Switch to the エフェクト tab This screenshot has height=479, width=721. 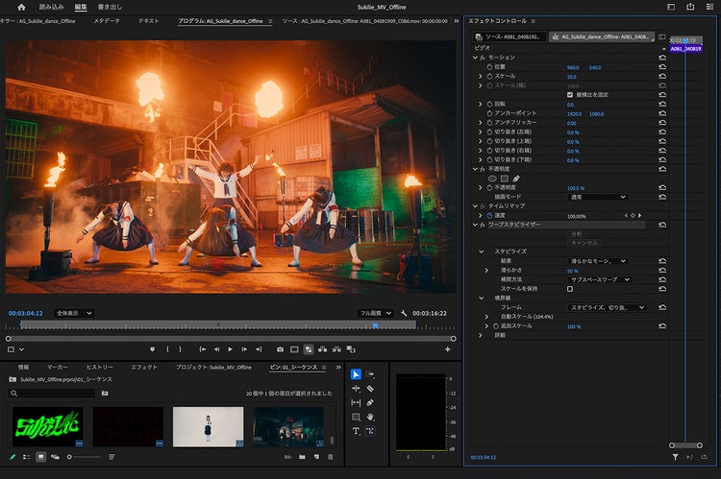(144, 367)
